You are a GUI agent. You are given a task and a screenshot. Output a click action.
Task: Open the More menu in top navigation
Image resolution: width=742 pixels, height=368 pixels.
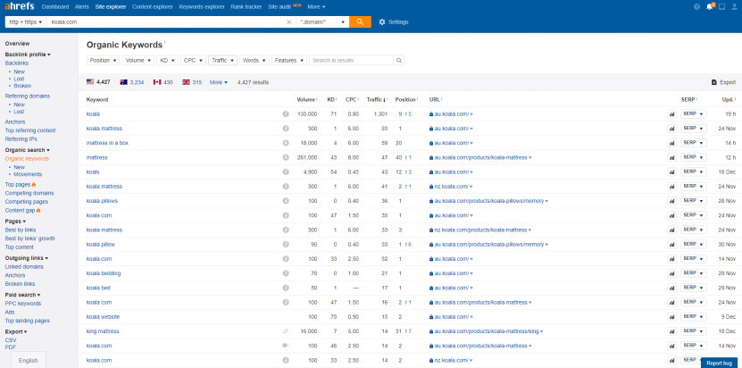[316, 6]
